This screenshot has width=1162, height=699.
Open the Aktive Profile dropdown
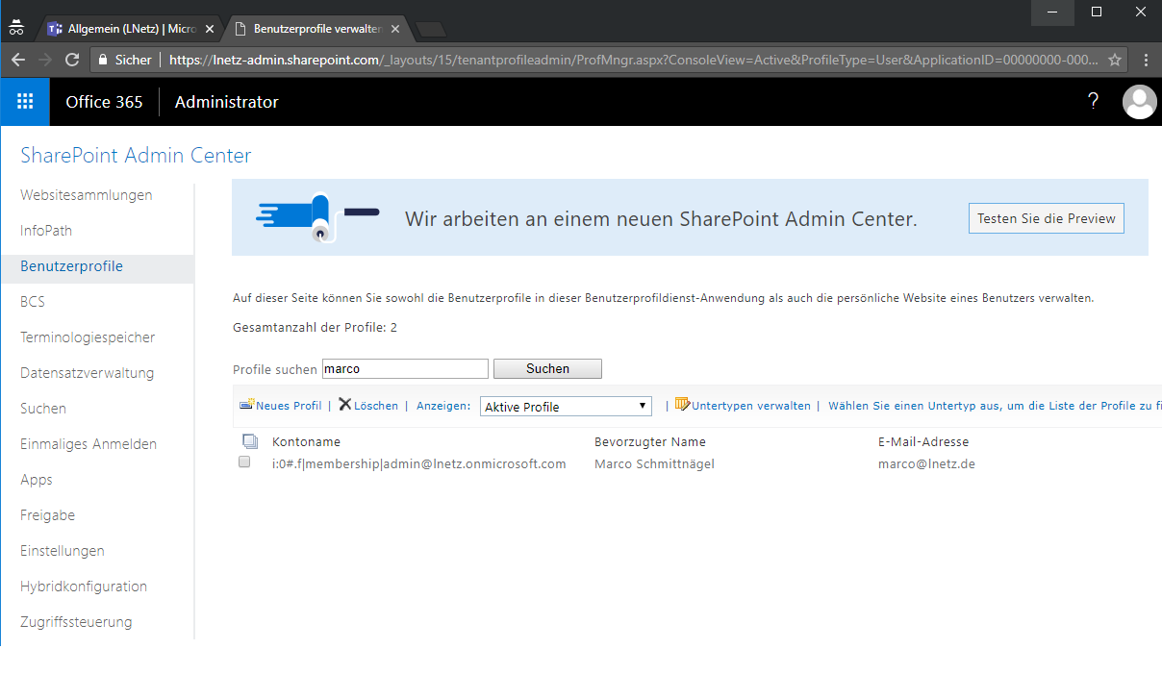pyautogui.click(x=566, y=407)
